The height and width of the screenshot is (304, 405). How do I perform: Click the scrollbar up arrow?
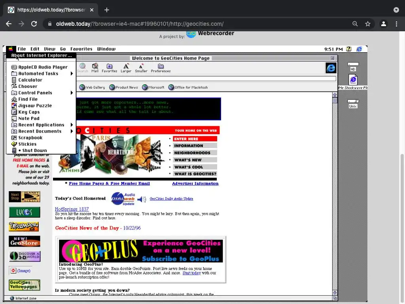335,95
